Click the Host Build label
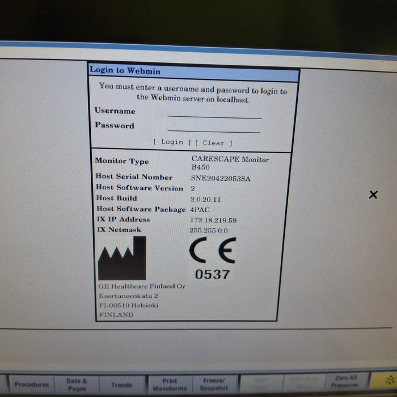 [116, 198]
